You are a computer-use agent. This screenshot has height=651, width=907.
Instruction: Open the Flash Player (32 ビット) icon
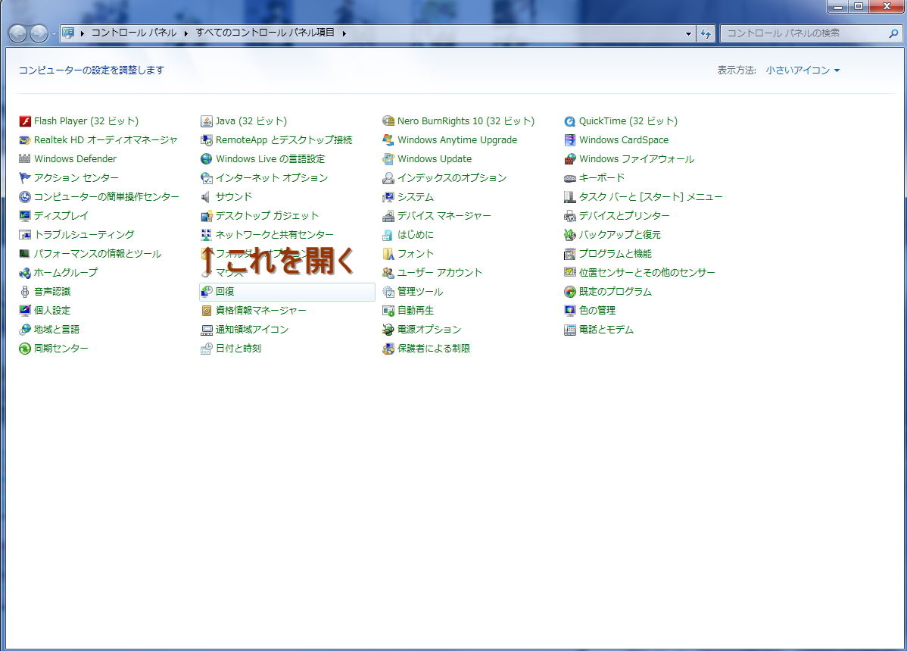[24, 121]
